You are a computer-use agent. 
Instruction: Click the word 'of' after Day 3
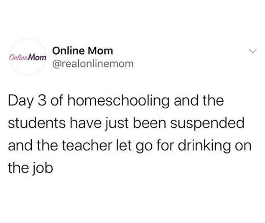(56, 101)
